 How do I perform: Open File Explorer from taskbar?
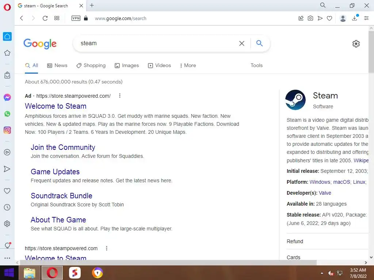click(30, 273)
